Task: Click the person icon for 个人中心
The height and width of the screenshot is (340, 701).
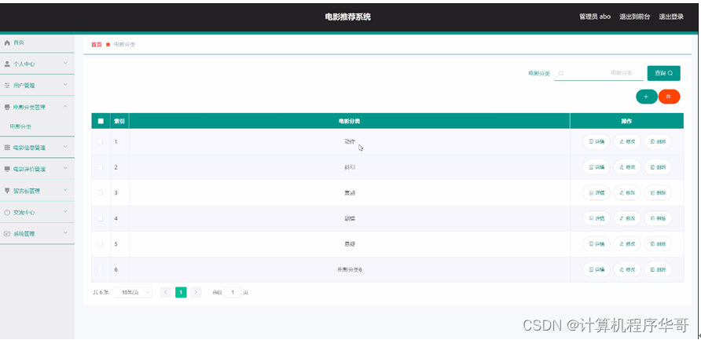Action: [x=7, y=64]
